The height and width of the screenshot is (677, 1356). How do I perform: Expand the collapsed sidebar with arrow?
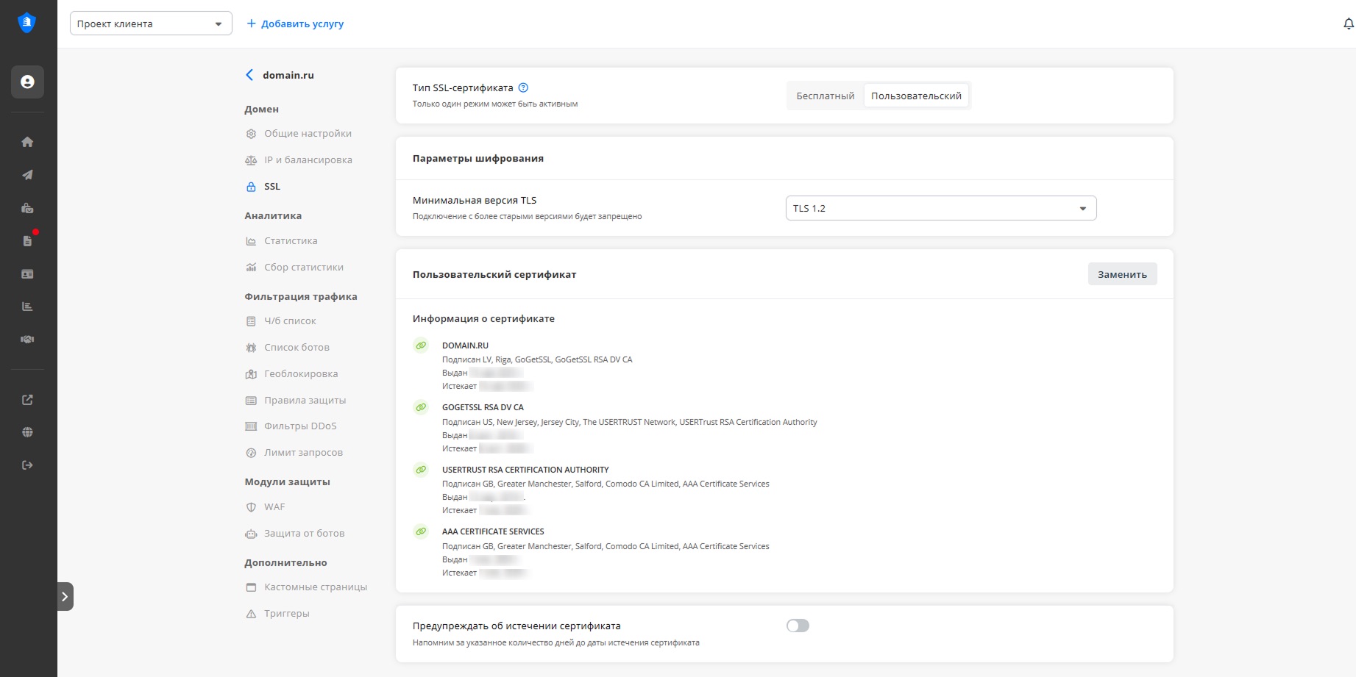(x=65, y=596)
